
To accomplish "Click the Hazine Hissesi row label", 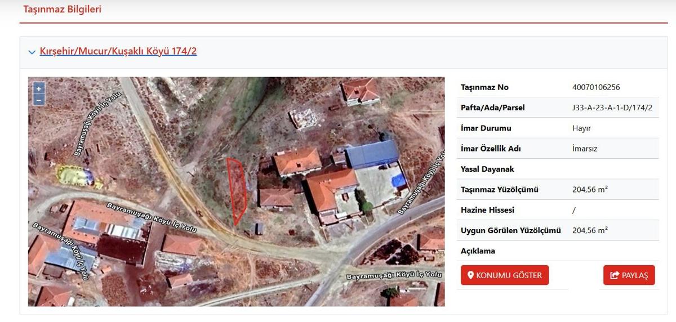I will [487, 210].
